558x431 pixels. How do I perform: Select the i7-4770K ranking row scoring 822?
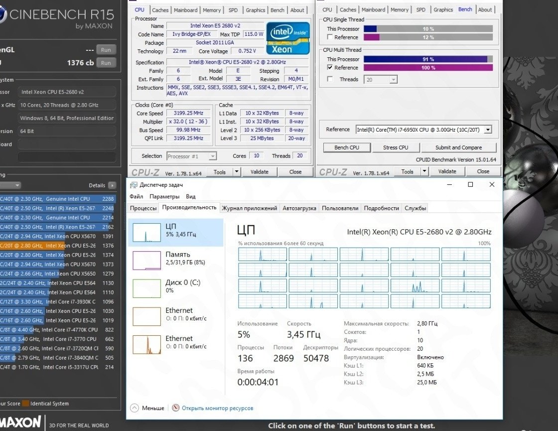point(57,330)
